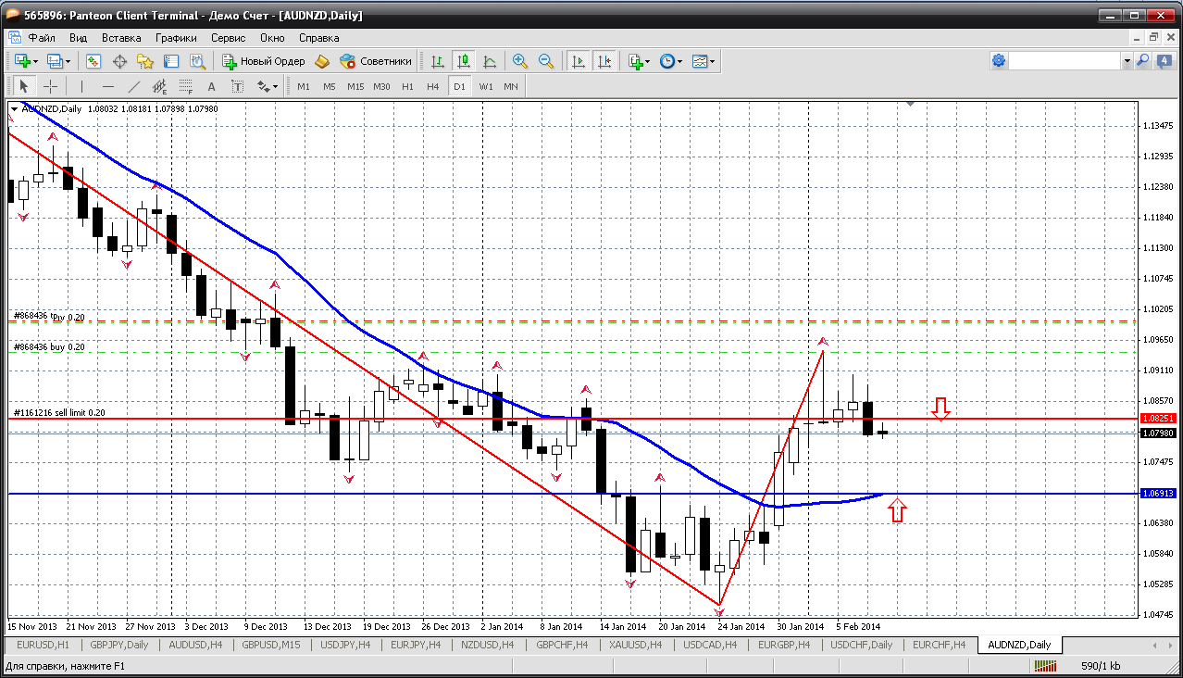Click into the search input field
The height and width of the screenshot is (678, 1183).
[1065, 61]
